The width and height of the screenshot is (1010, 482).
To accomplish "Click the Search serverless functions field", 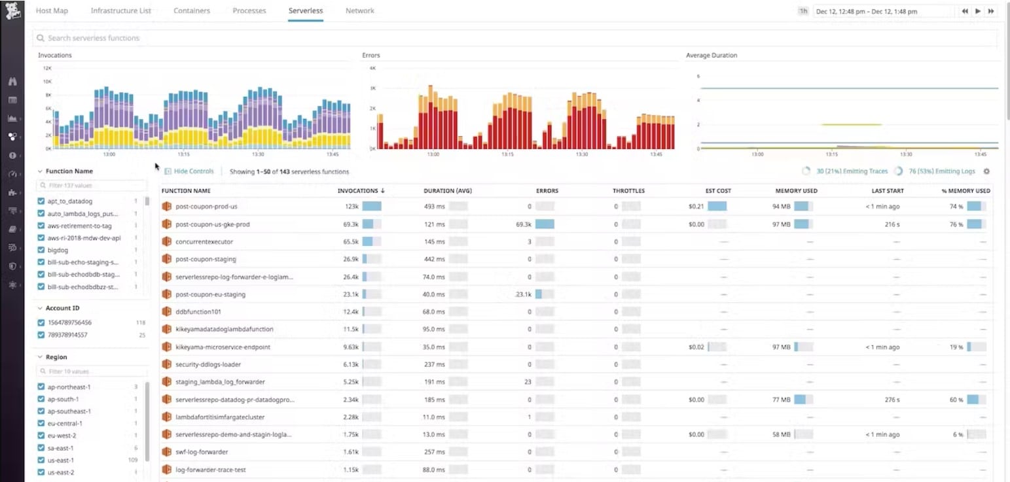I will tap(516, 38).
